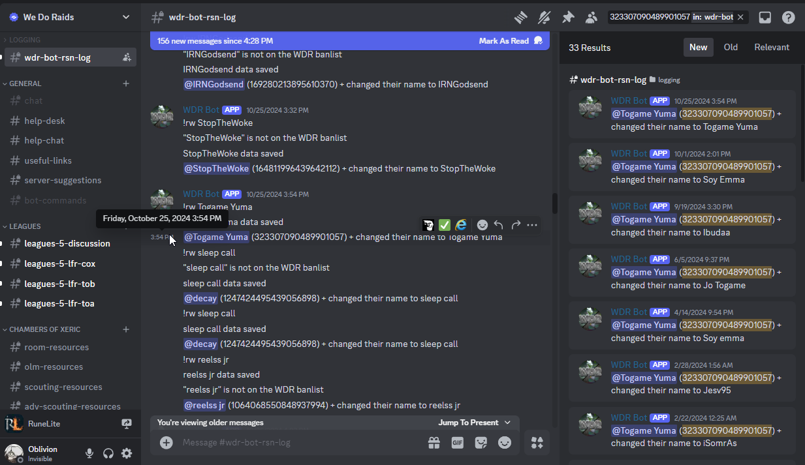Open the help-desk channel
Viewport: 805px width, 465px height.
pyautogui.click(x=71, y=121)
